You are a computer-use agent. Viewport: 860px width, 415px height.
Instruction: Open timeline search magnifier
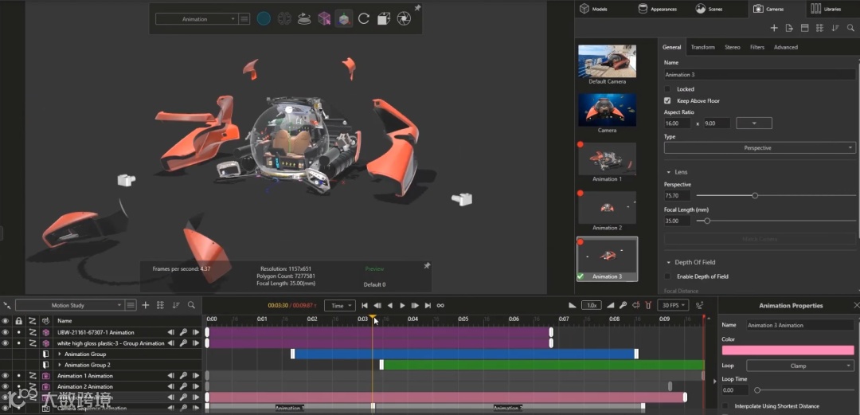click(191, 305)
